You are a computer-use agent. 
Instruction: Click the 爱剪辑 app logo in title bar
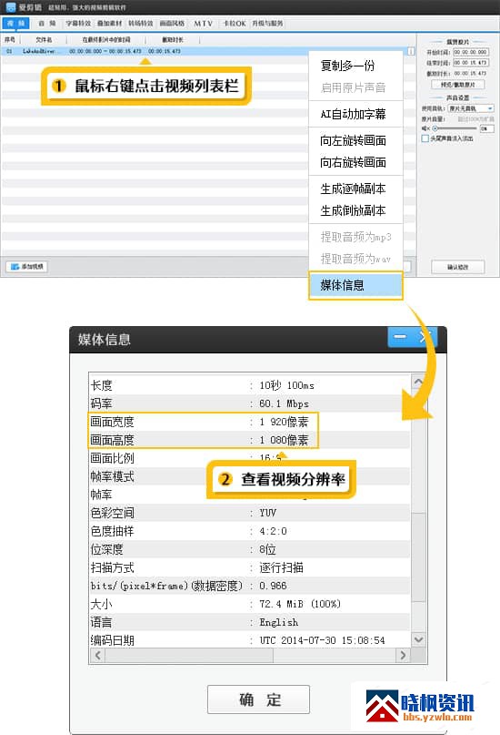[10, 7]
